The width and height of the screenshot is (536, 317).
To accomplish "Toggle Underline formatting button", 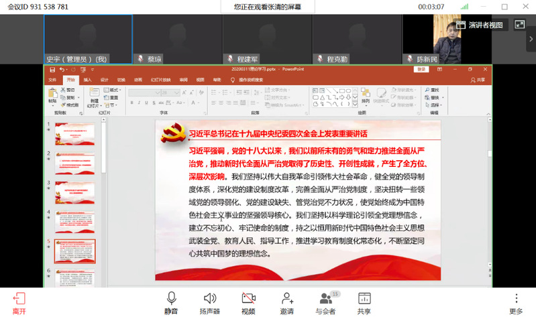I will click(x=146, y=103).
